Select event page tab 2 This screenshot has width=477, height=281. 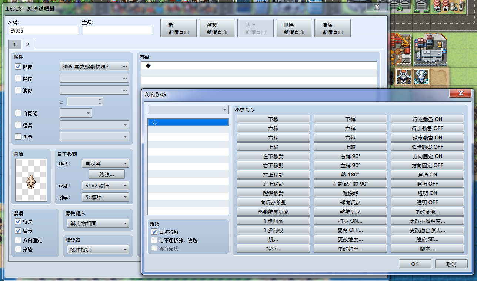click(27, 44)
